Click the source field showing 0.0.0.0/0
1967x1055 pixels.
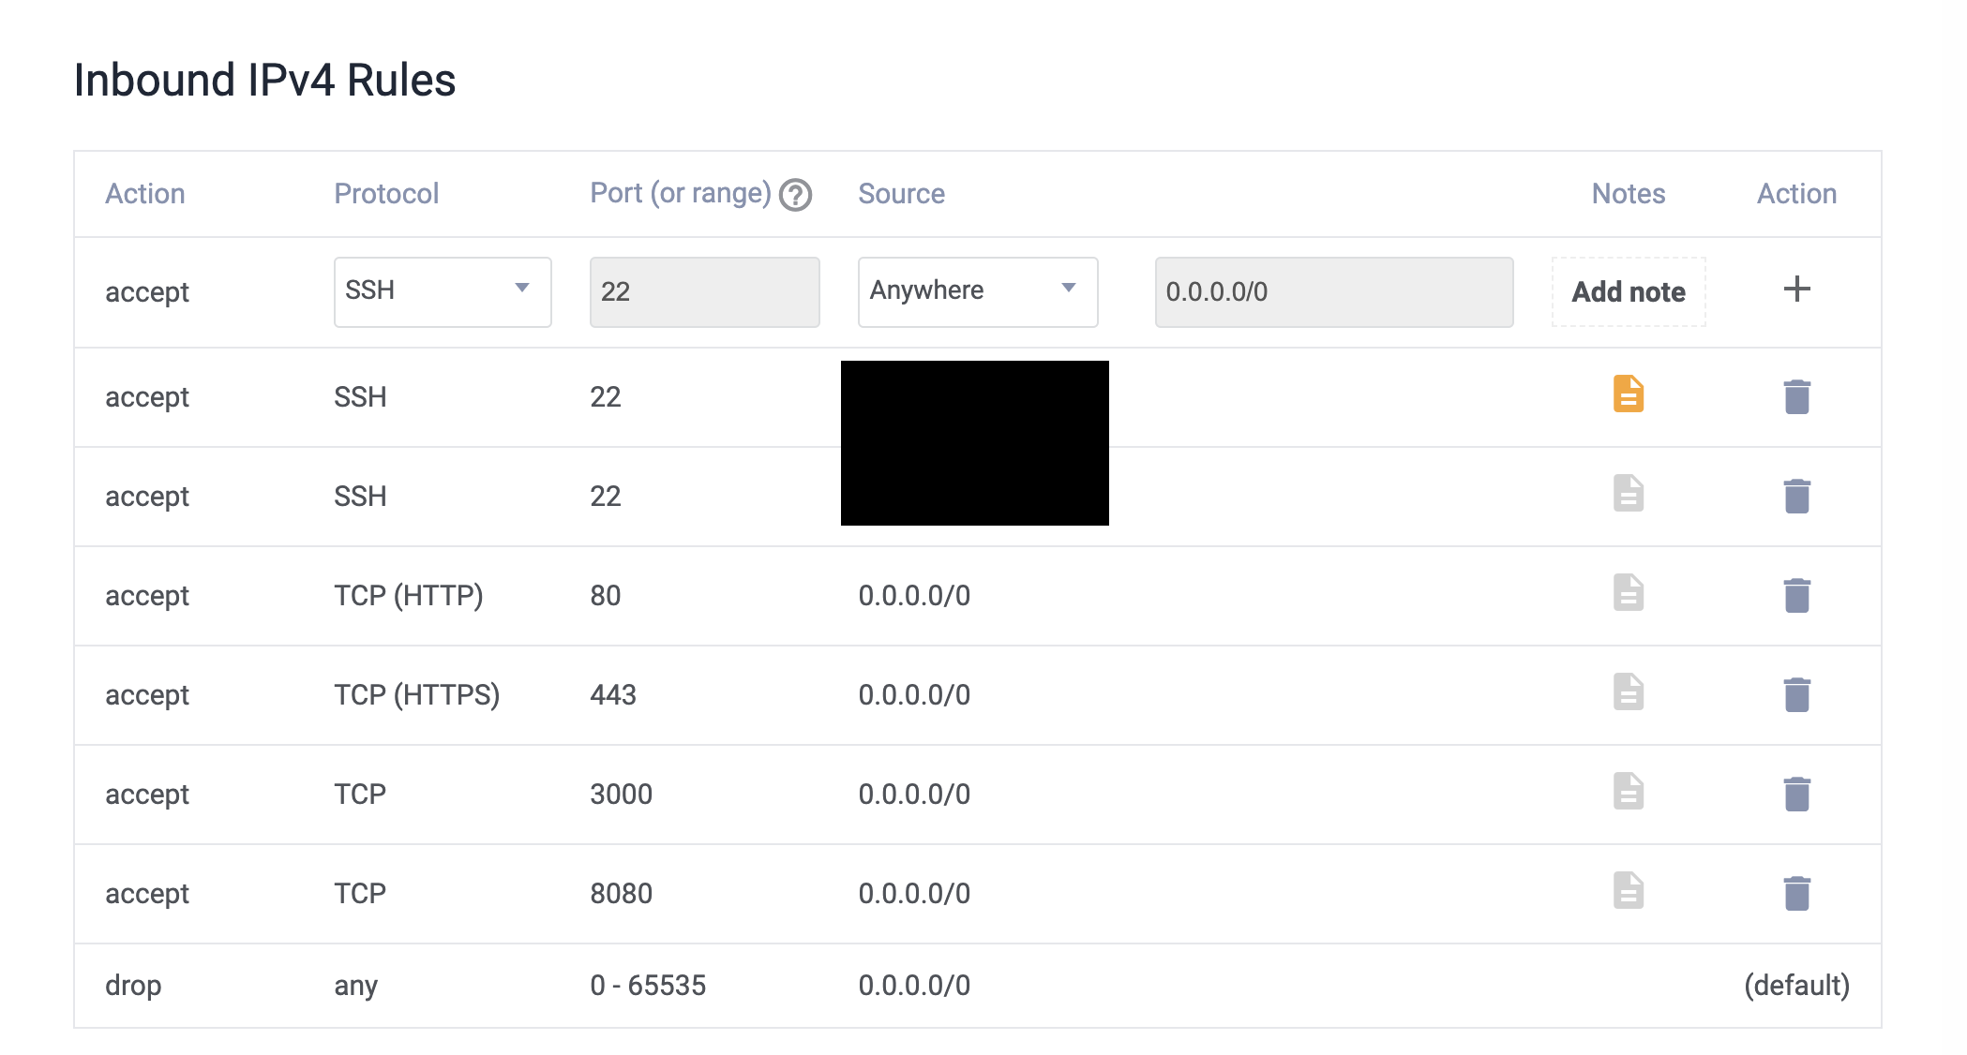click(x=1333, y=292)
